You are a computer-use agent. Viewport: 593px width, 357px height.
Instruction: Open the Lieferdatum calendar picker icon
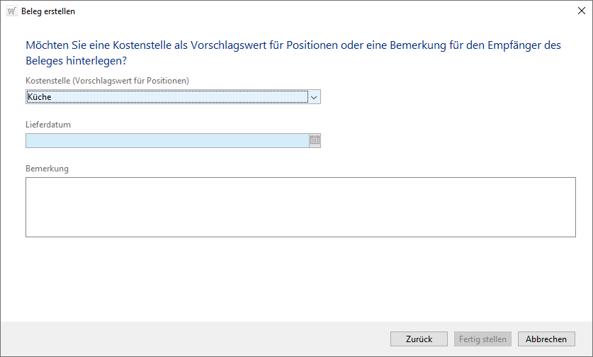pyautogui.click(x=315, y=140)
